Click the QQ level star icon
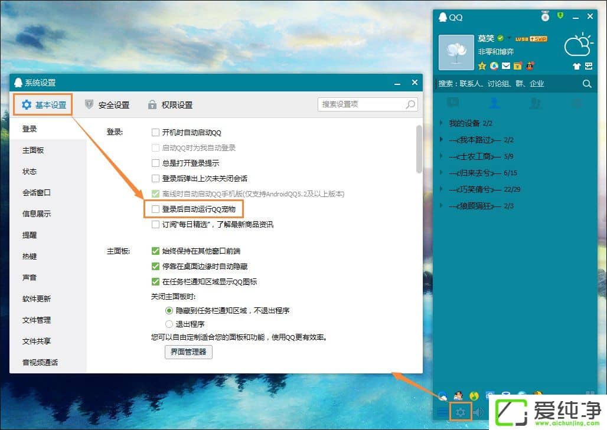 (483, 65)
